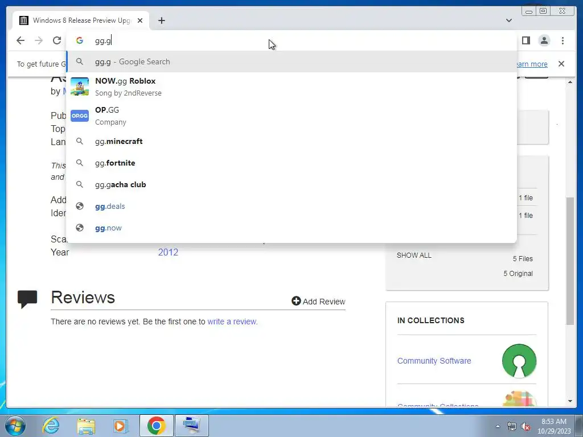Viewport: 583px width, 437px height.
Task: Pick the gg.gacha club suggestion
Action: (x=291, y=184)
